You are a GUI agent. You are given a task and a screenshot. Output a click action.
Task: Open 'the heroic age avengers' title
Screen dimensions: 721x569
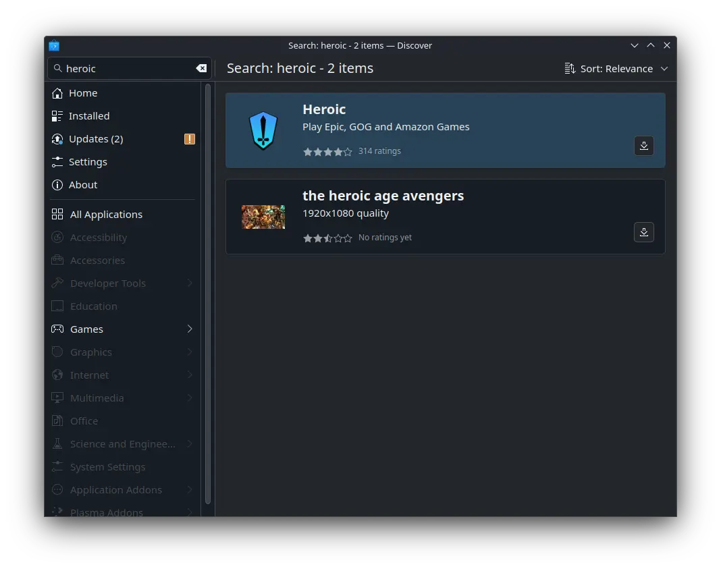(x=383, y=196)
